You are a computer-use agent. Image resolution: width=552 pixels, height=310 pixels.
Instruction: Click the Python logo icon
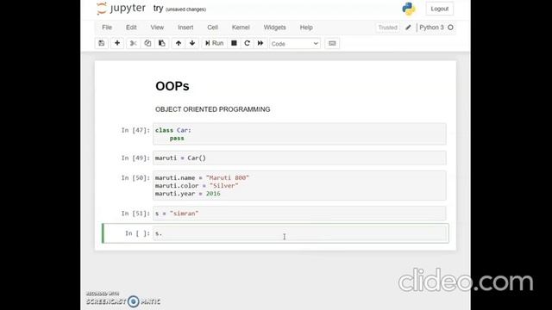point(409,9)
